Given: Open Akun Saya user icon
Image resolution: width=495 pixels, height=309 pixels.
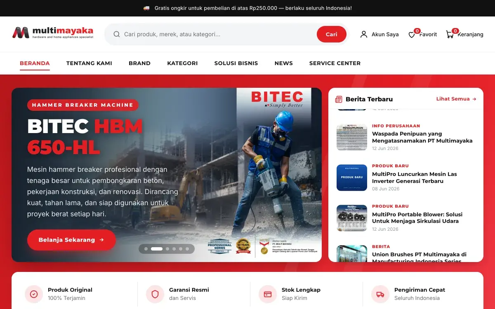Looking at the screenshot, I should click(x=364, y=34).
